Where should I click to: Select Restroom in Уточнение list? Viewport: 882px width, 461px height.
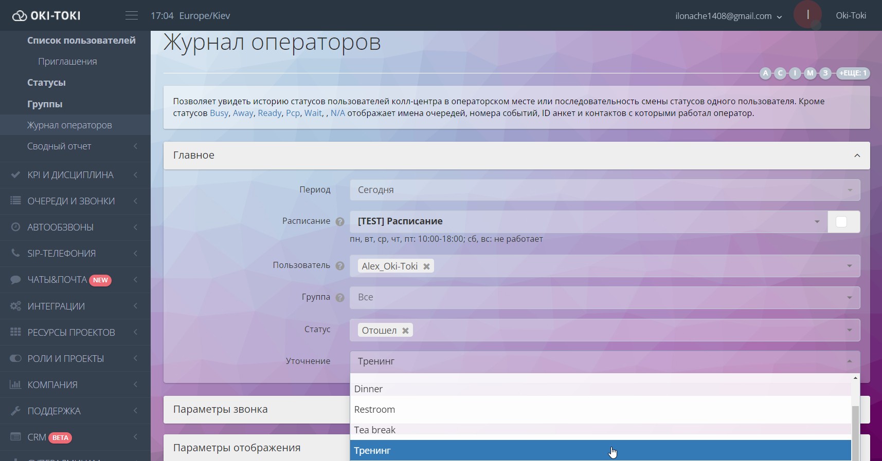(x=601, y=410)
